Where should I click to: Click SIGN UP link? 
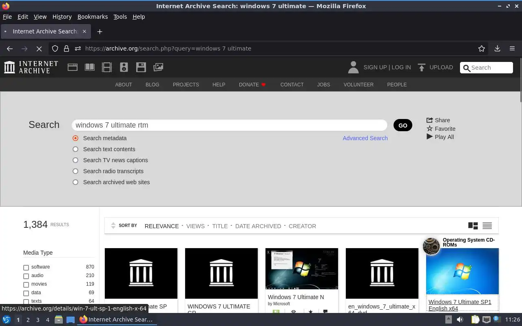375,67
